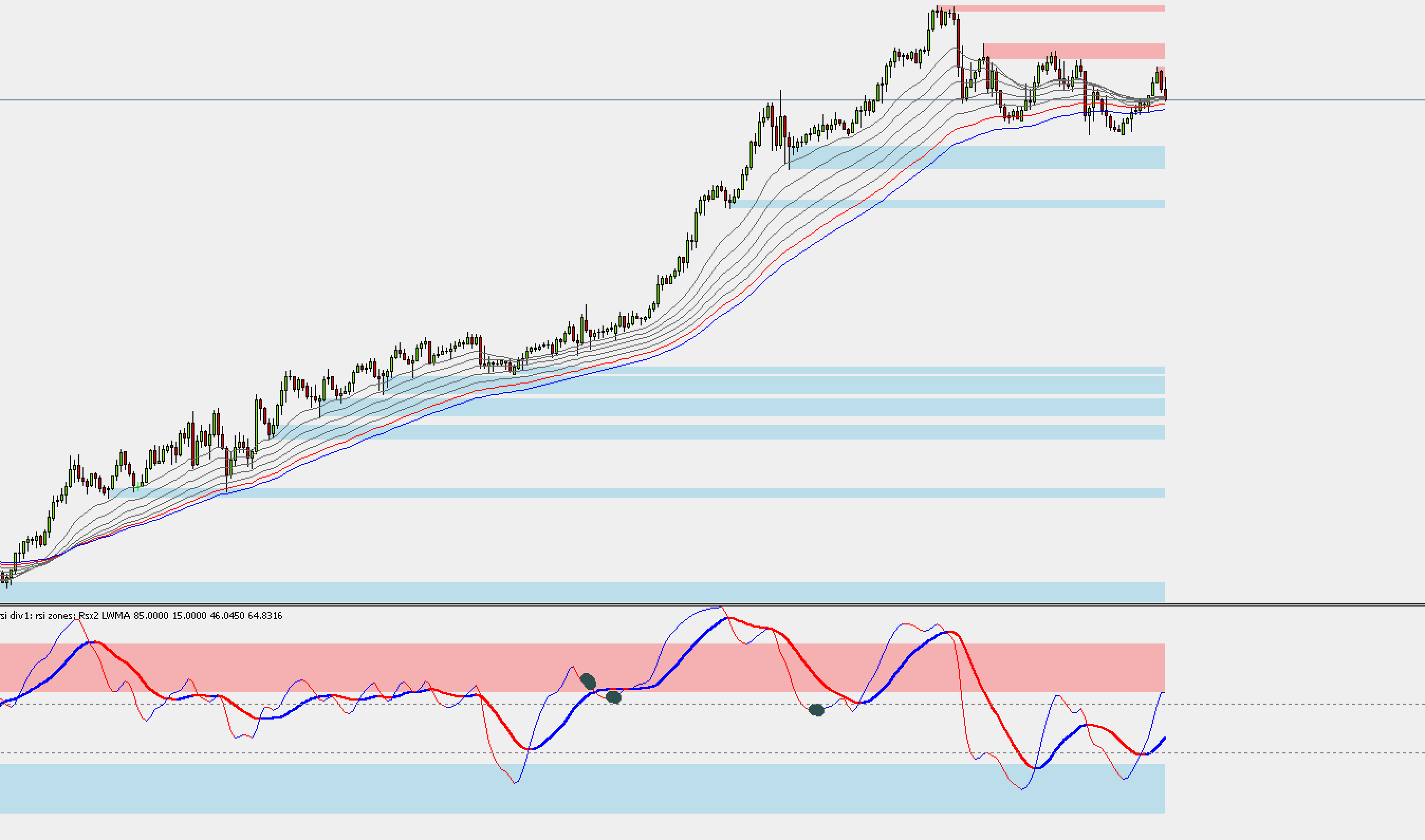This screenshot has height=840, width=1425.
Task: Select the thick red resistance zone near the top right
Action: click(x=1074, y=51)
